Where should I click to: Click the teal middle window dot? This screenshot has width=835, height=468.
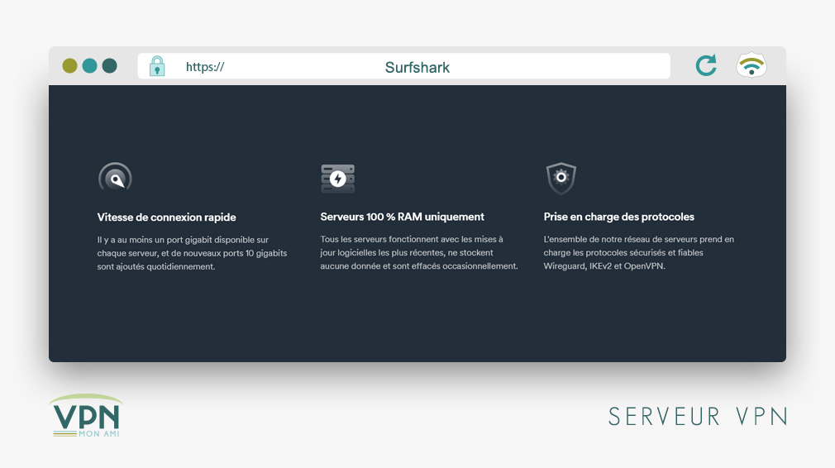[89, 66]
